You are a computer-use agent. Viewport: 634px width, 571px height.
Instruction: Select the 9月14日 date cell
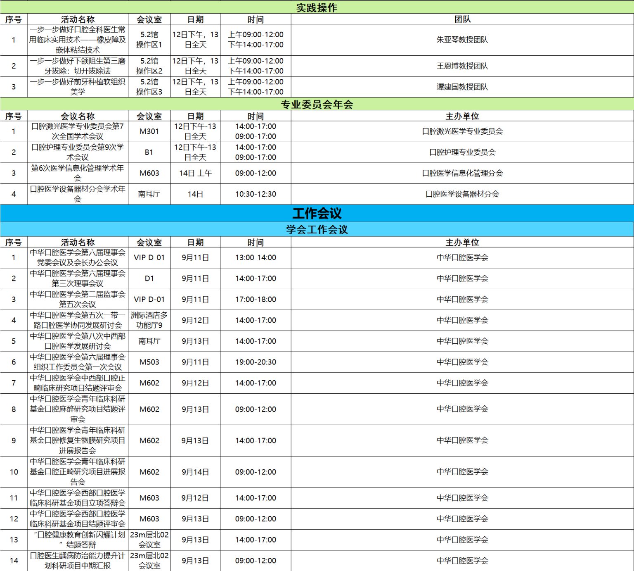(x=195, y=472)
